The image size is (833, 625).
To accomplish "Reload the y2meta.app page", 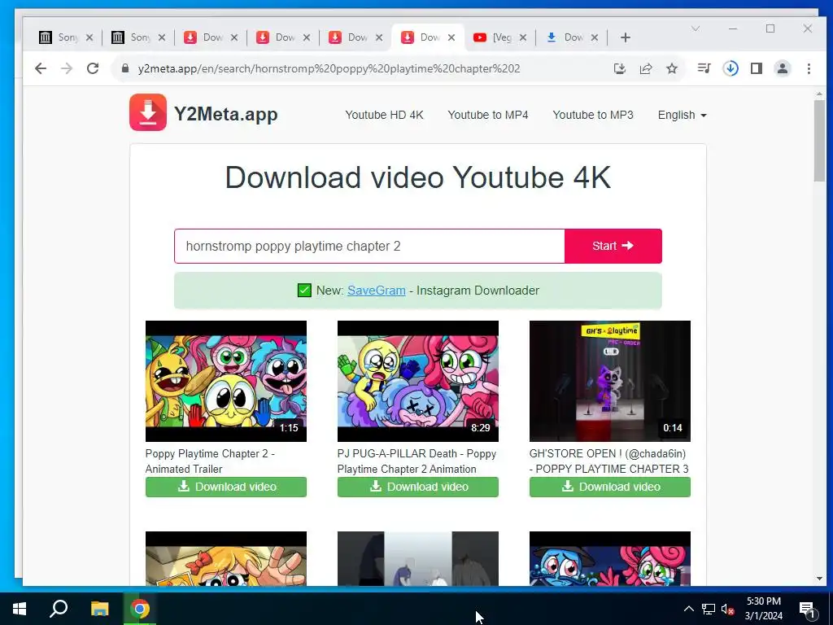I will [93, 68].
